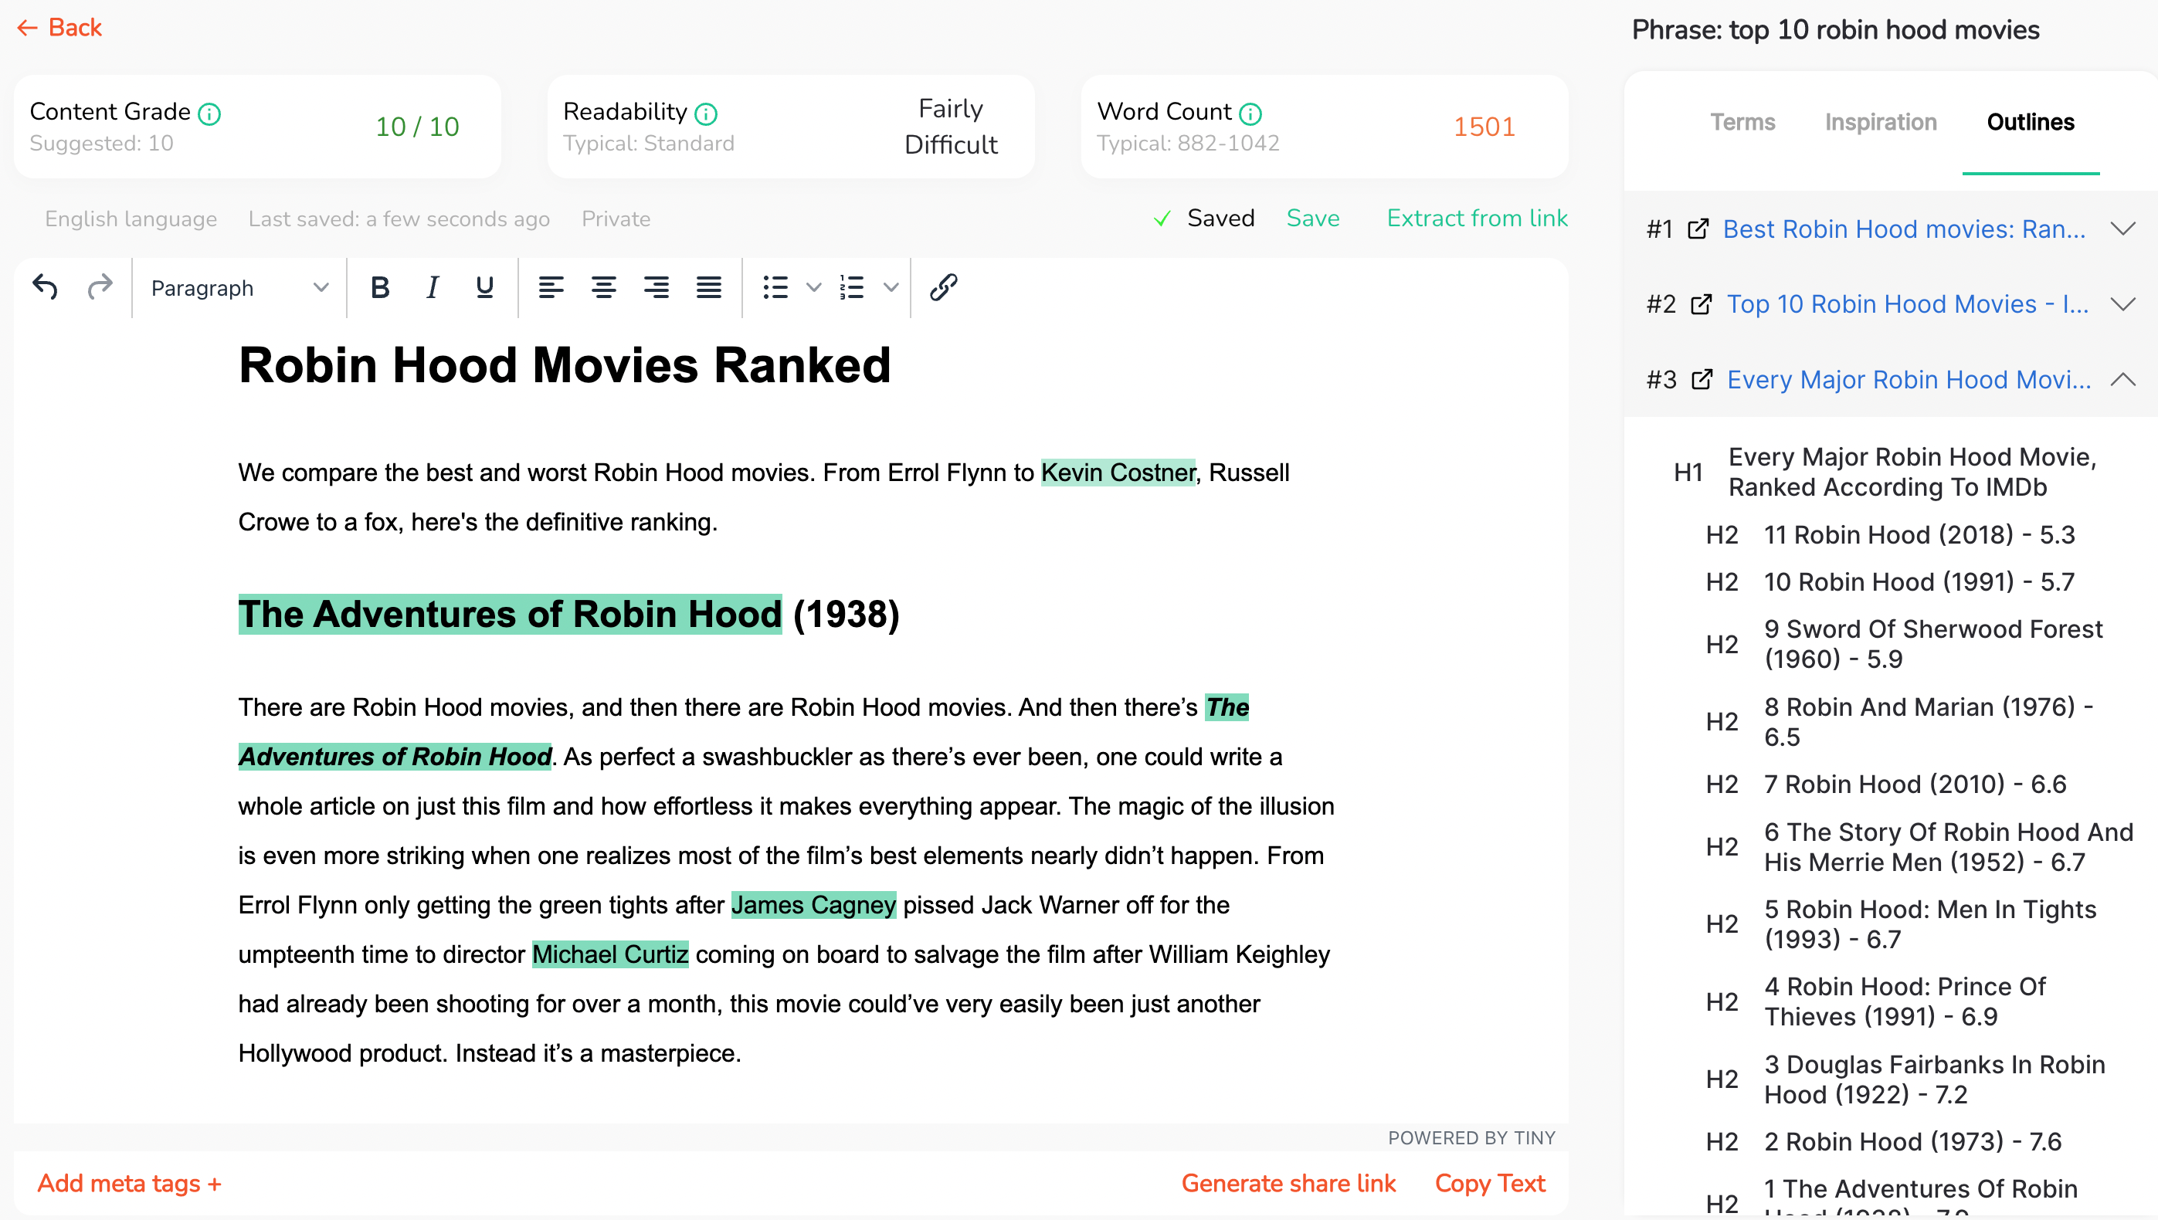Collapse the #3 Every Major Robin Hood outline

pyautogui.click(x=2122, y=380)
